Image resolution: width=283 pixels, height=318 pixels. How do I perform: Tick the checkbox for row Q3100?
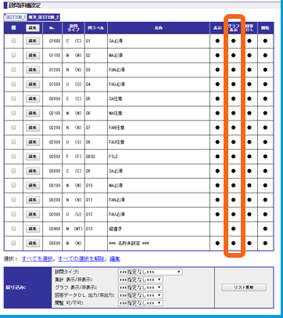13,186
